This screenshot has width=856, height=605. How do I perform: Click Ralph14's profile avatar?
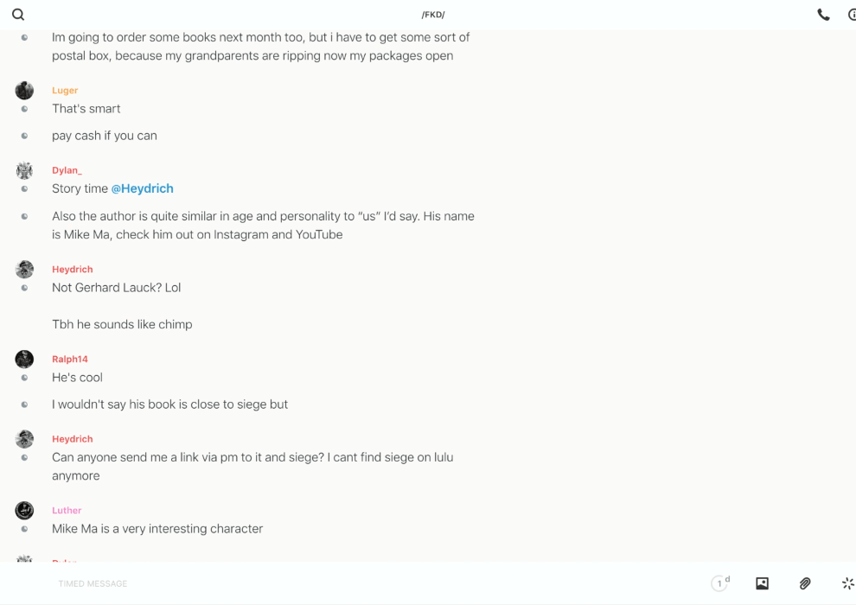coord(24,359)
